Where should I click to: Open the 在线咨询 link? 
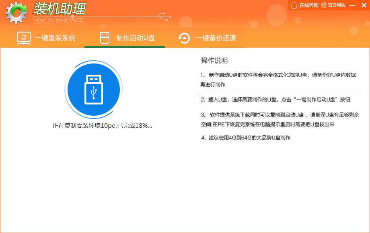point(308,5)
